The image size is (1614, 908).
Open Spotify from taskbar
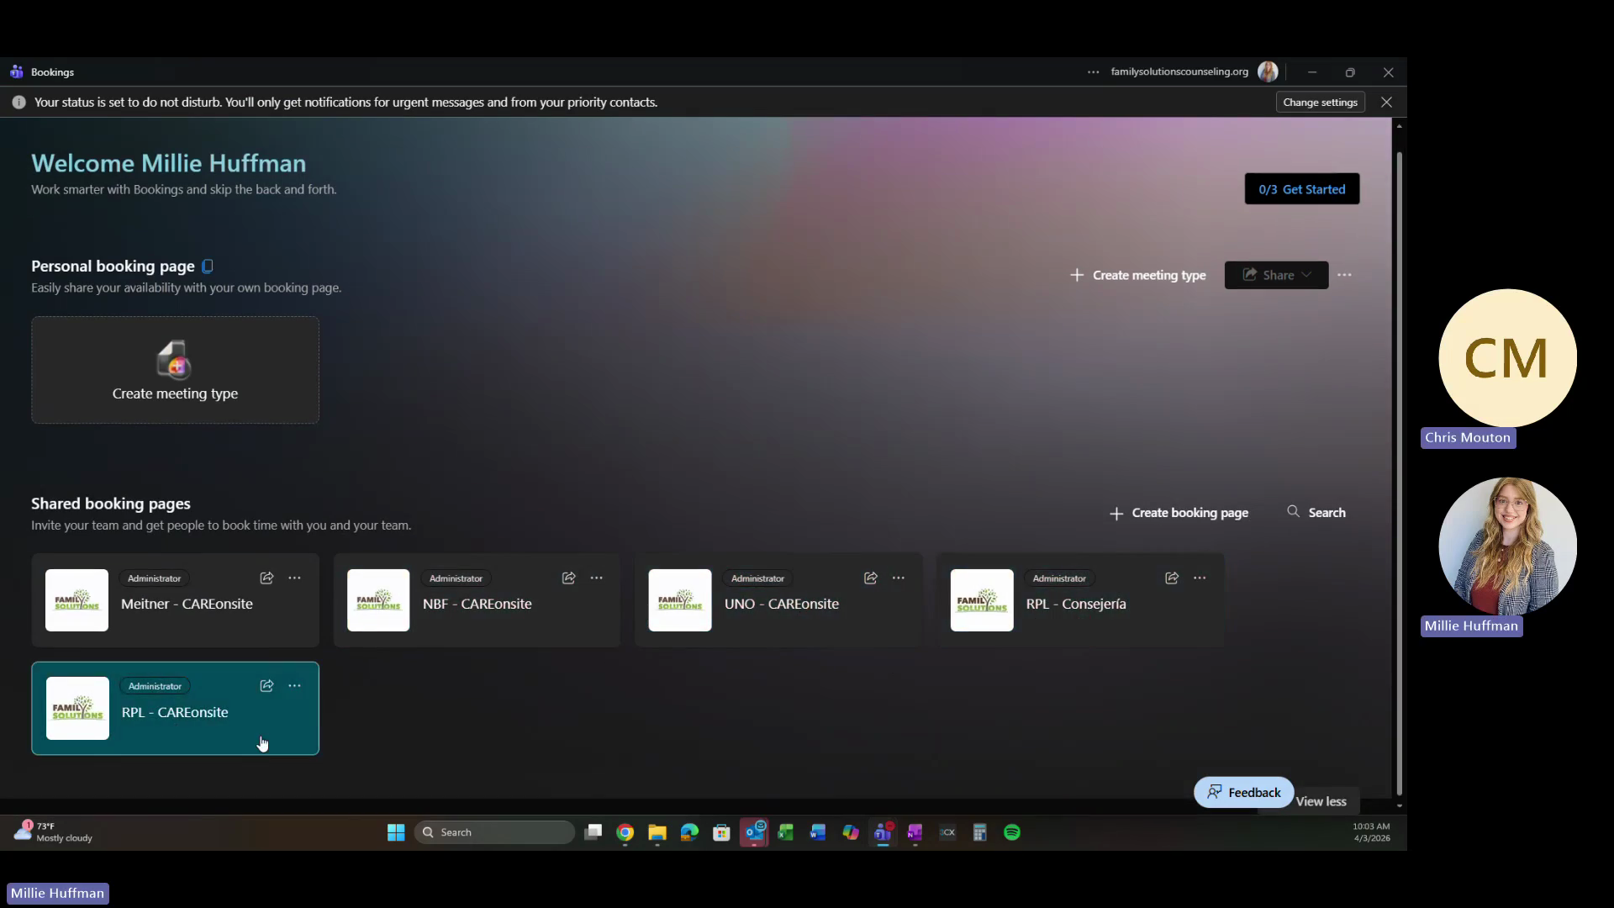point(1012,832)
